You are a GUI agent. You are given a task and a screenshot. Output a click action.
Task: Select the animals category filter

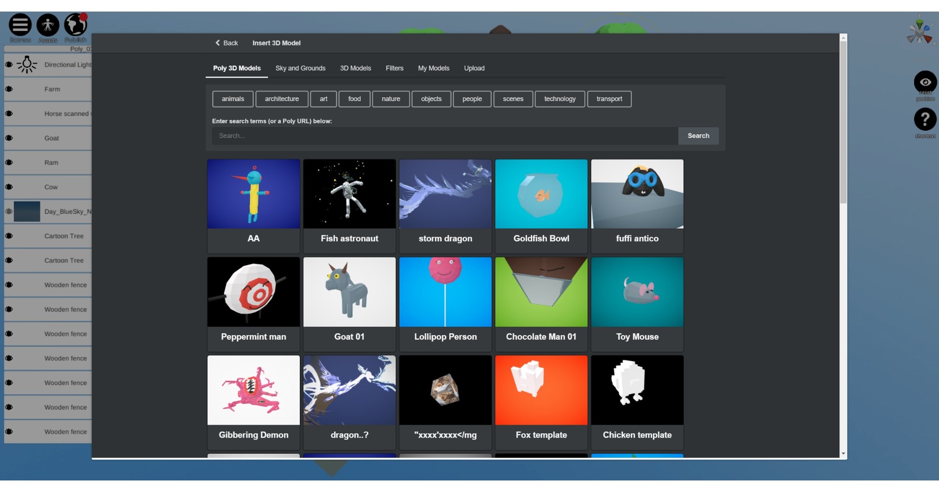232,99
